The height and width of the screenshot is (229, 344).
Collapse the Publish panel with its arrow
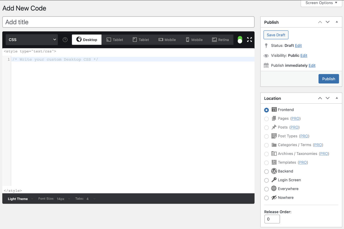click(x=337, y=22)
